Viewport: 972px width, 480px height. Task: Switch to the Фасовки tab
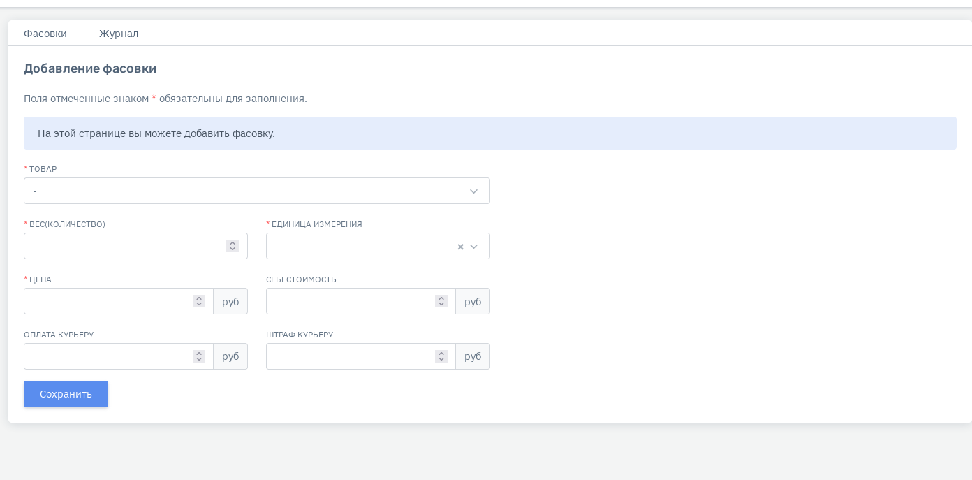point(45,34)
